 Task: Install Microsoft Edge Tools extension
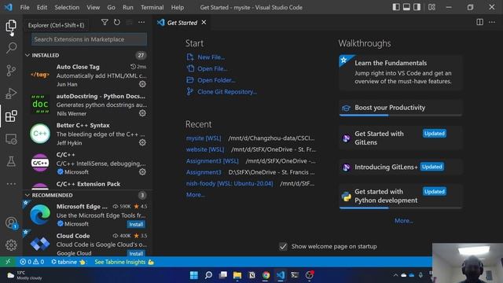point(136,224)
